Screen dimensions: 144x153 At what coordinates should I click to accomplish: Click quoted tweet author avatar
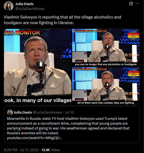[10, 112]
